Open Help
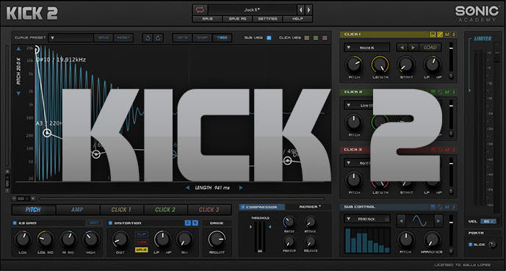The image size is (506, 271). click(297, 18)
